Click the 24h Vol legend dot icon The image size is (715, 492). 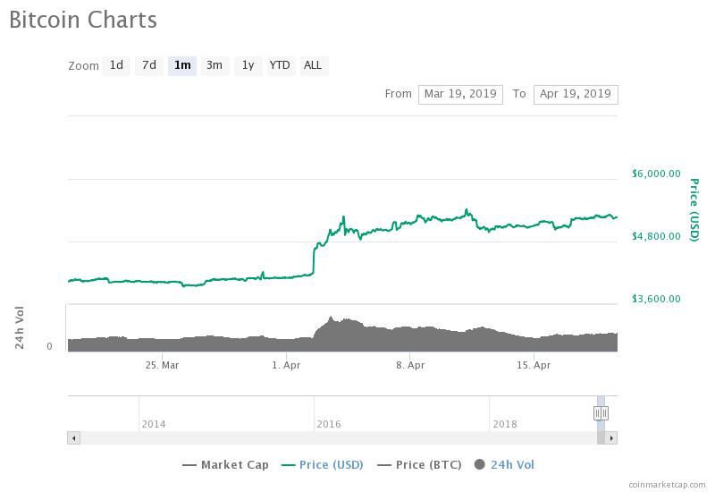coord(480,464)
